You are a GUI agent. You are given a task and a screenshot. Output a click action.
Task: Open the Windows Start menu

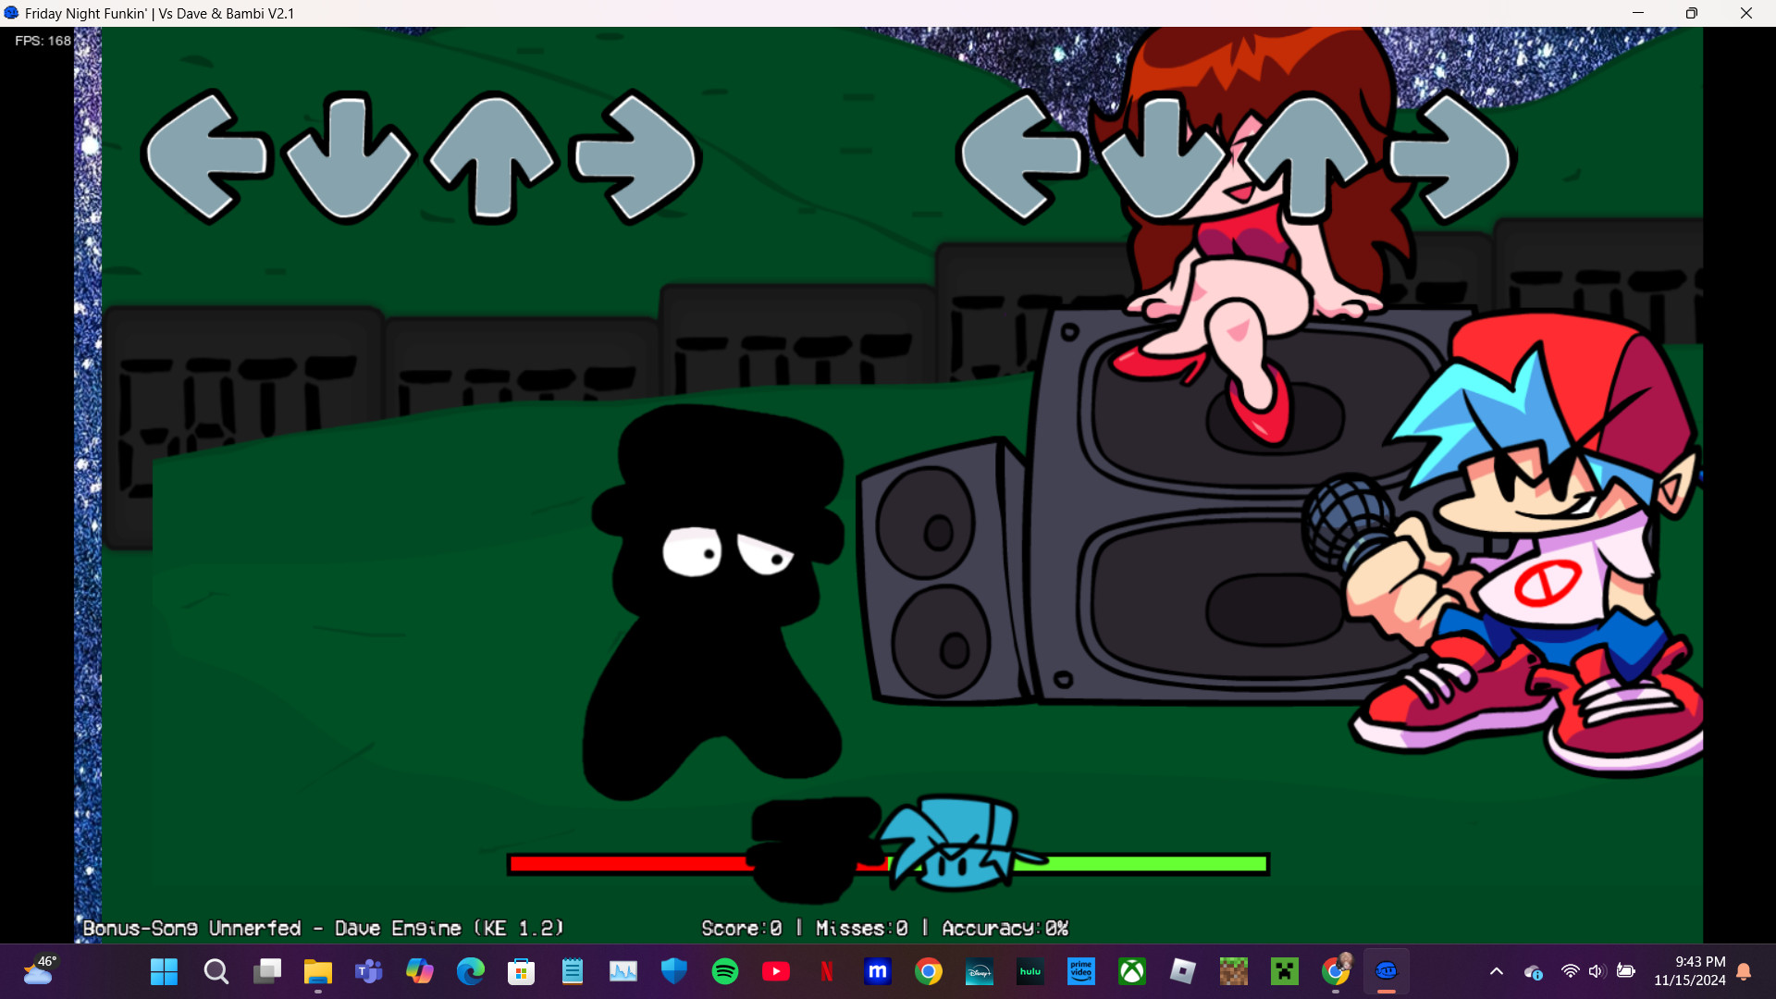[x=164, y=971]
